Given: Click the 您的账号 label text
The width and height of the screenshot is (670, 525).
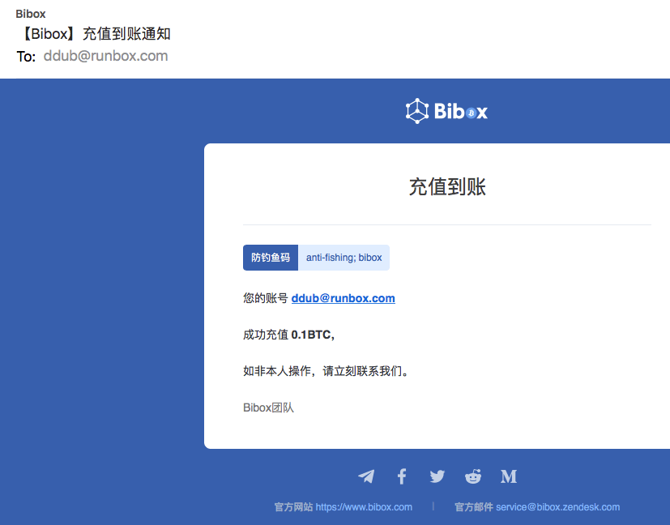Looking at the screenshot, I should [266, 298].
